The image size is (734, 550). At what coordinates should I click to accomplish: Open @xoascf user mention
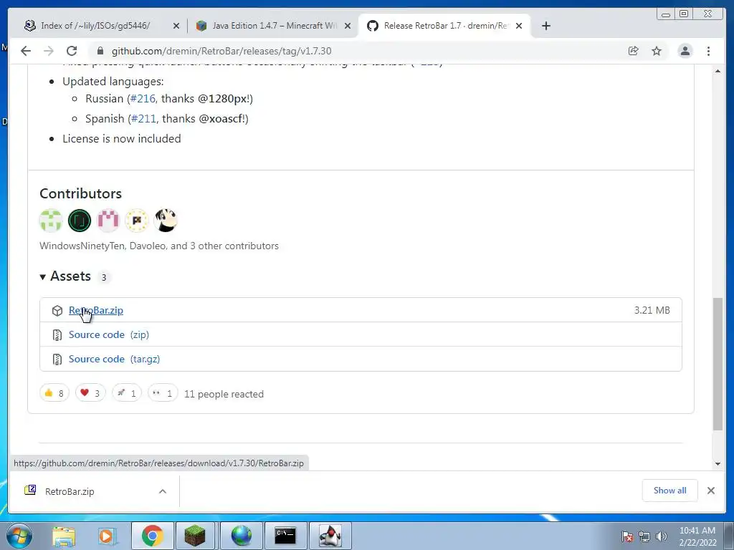(221, 119)
